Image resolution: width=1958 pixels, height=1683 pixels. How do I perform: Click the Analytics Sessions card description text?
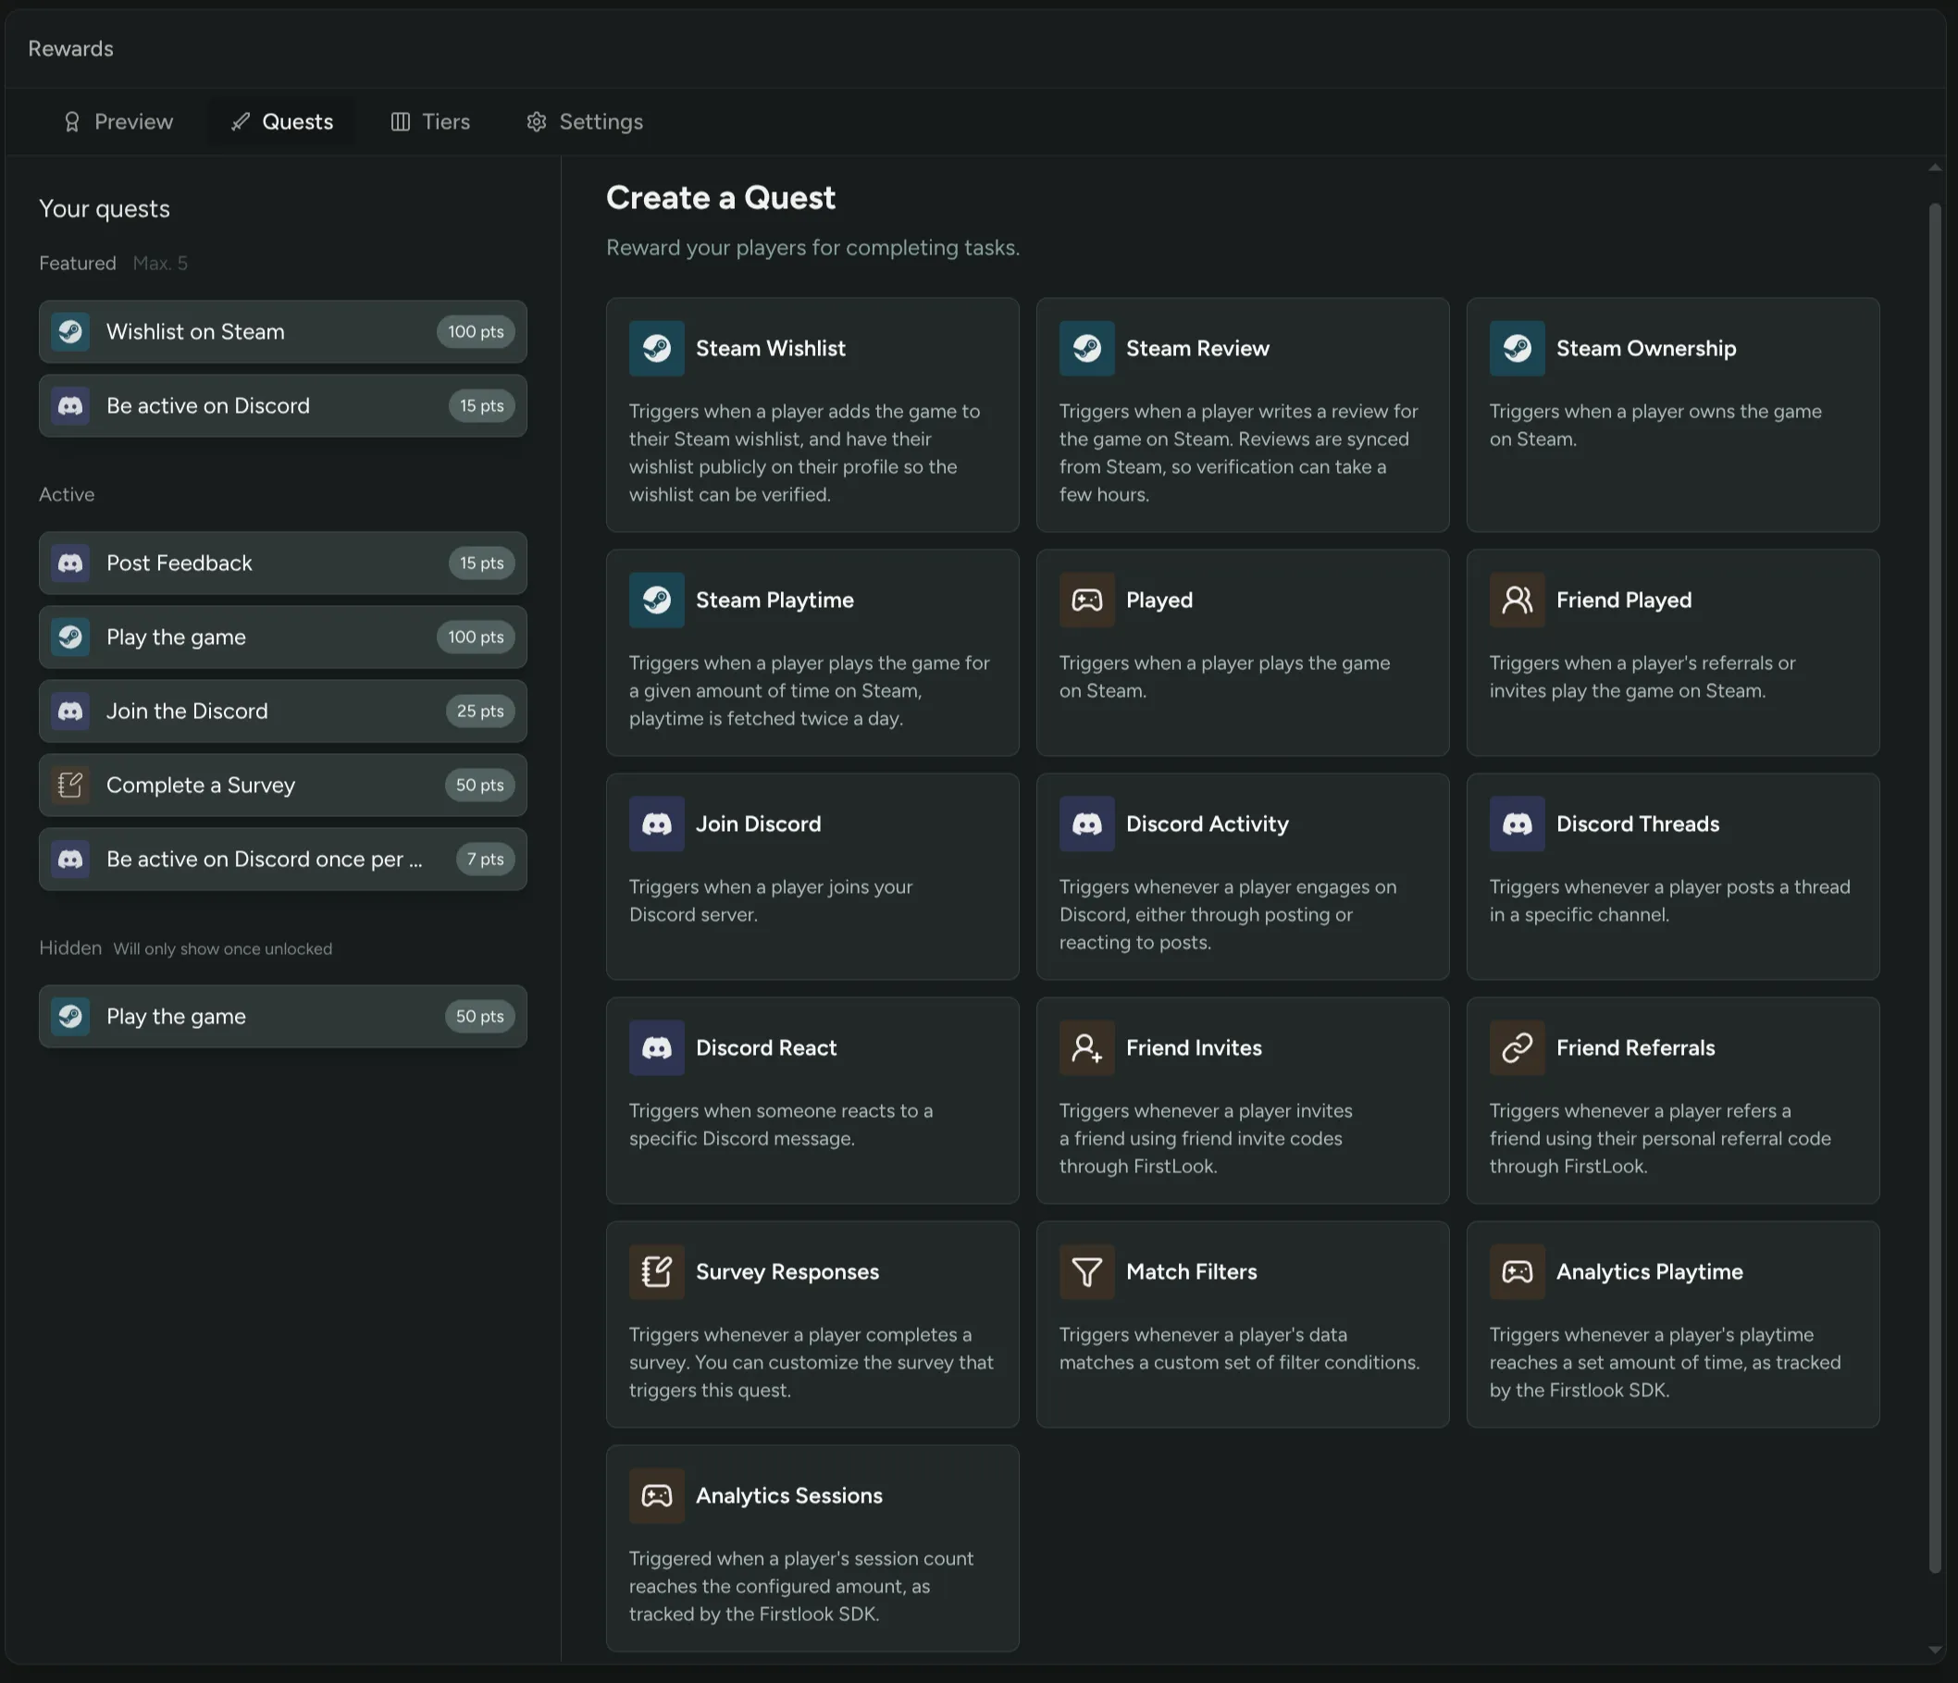(801, 1587)
